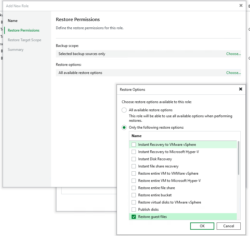
Task: Enable the Restore entire bucket checkbox
Action: point(134,195)
